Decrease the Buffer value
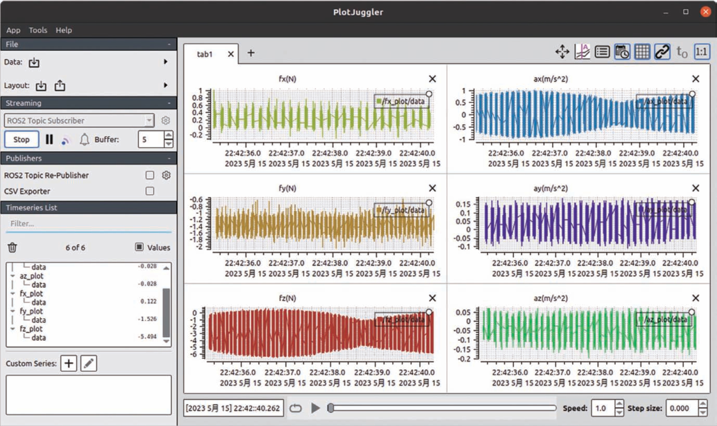This screenshot has height=426, width=717. point(169,144)
